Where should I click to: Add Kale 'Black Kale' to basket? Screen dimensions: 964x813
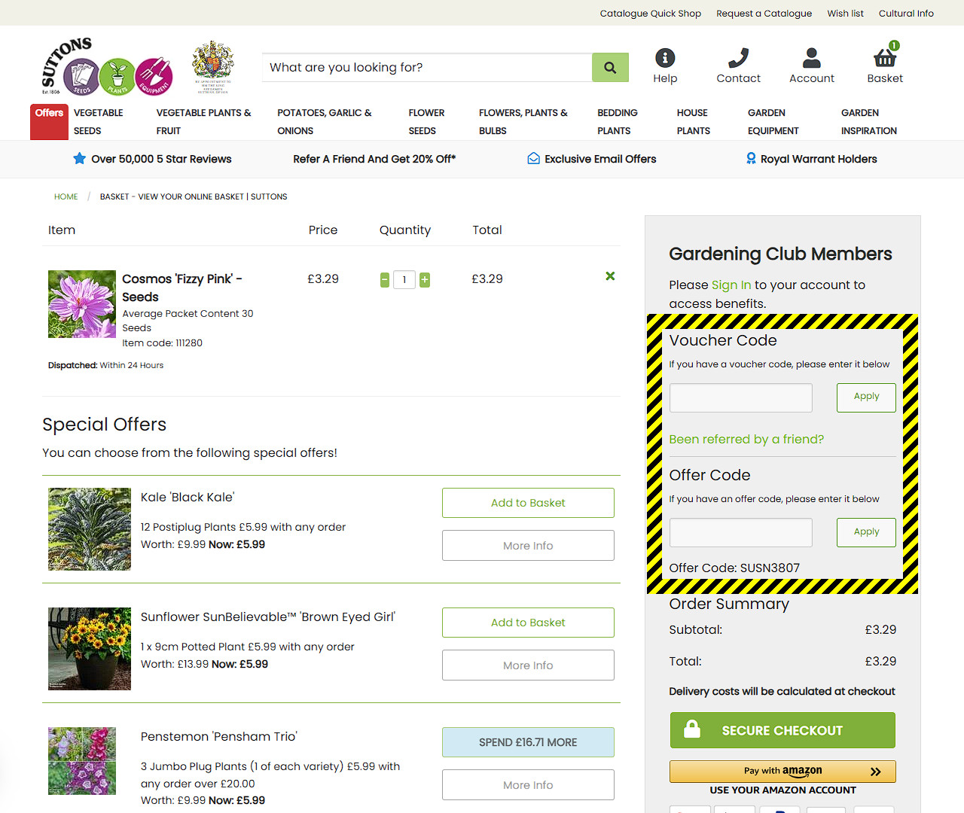(528, 503)
